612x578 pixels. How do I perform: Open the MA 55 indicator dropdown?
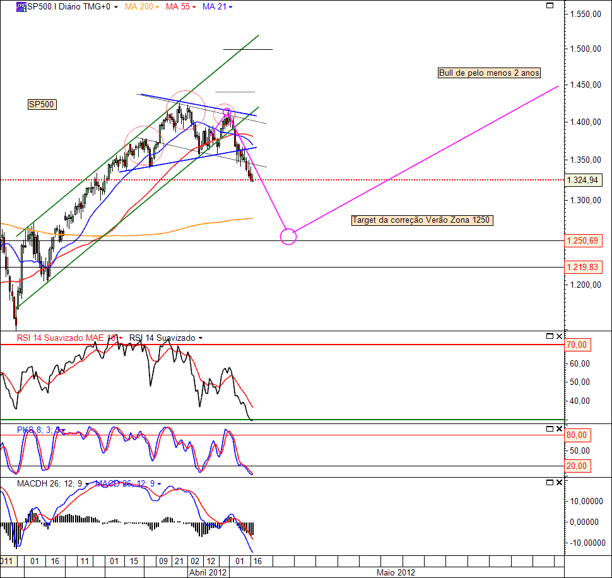coord(194,7)
